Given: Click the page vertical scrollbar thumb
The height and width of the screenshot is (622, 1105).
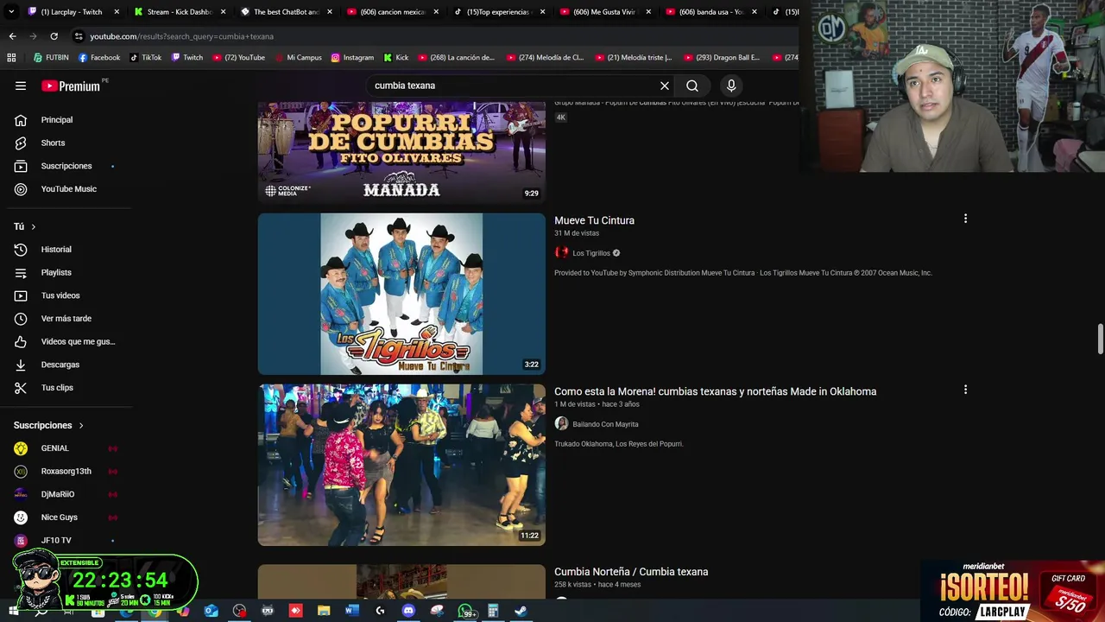Looking at the screenshot, I should (1100, 339).
